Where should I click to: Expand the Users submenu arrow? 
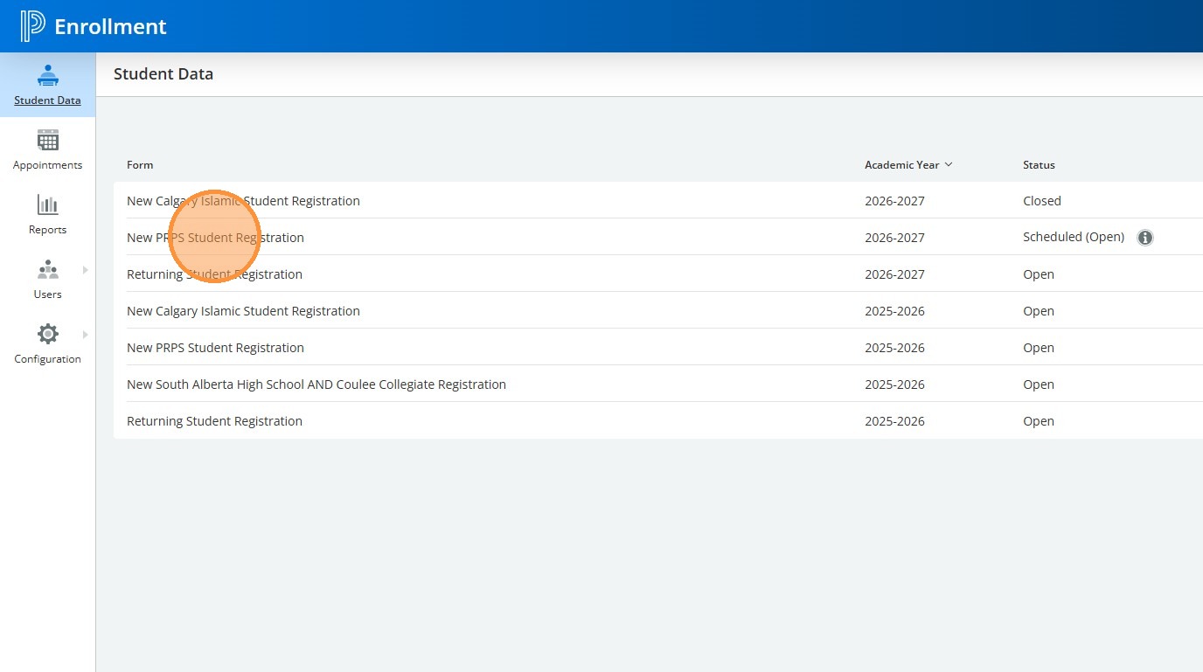pos(86,270)
